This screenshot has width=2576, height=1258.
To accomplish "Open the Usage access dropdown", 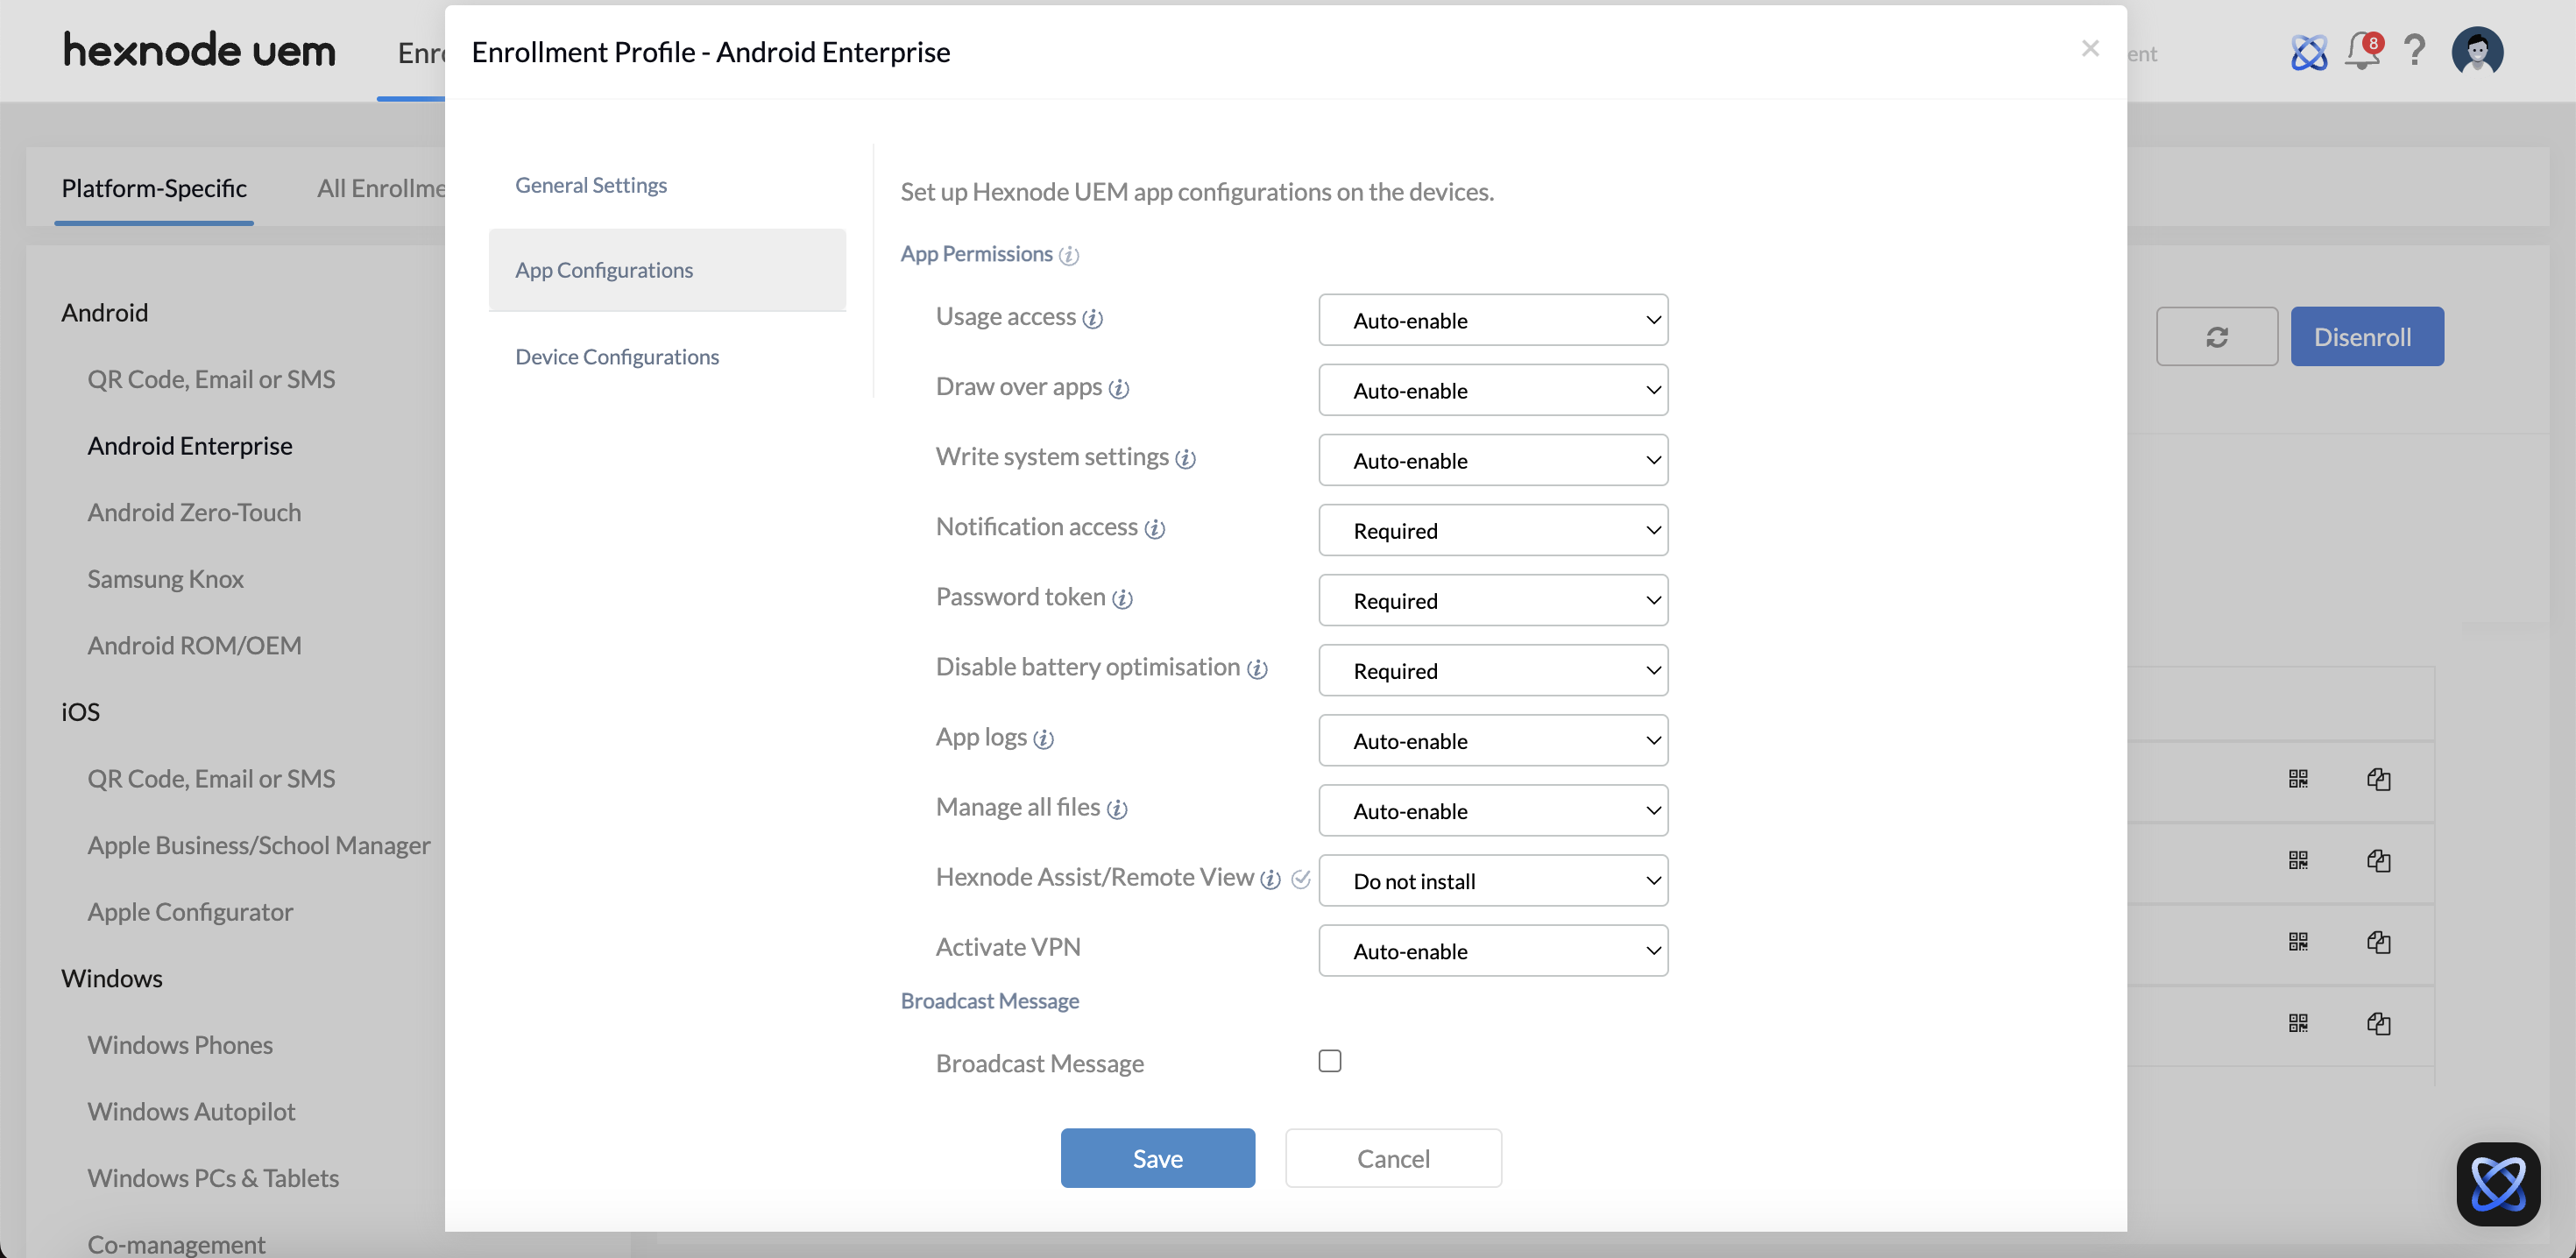I will coord(1493,320).
